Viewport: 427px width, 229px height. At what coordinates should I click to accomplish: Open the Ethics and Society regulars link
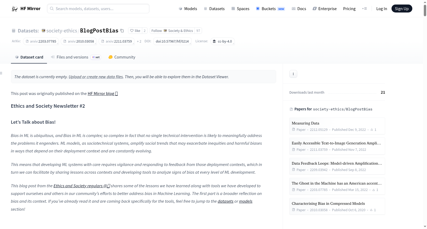pos(82,186)
